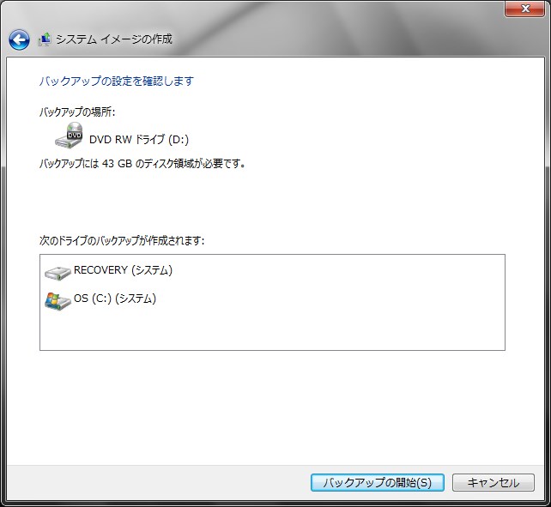
Task: Click the DVD RW drive icon
Action: pos(69,136)
